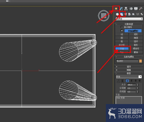Click the 大小 size value field
The width and height of the screenshot is (144, 122).
[x=131, y=85]
